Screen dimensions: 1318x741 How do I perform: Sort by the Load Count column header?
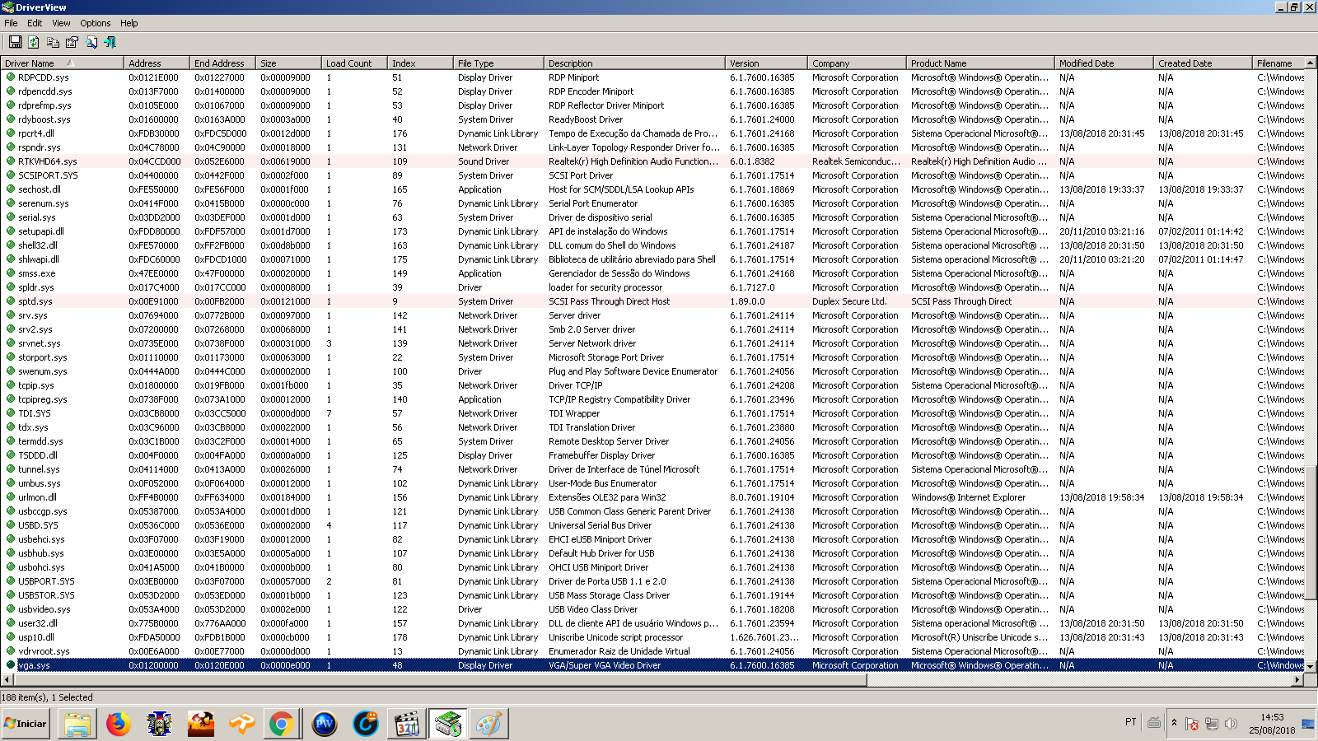point(354,63)
